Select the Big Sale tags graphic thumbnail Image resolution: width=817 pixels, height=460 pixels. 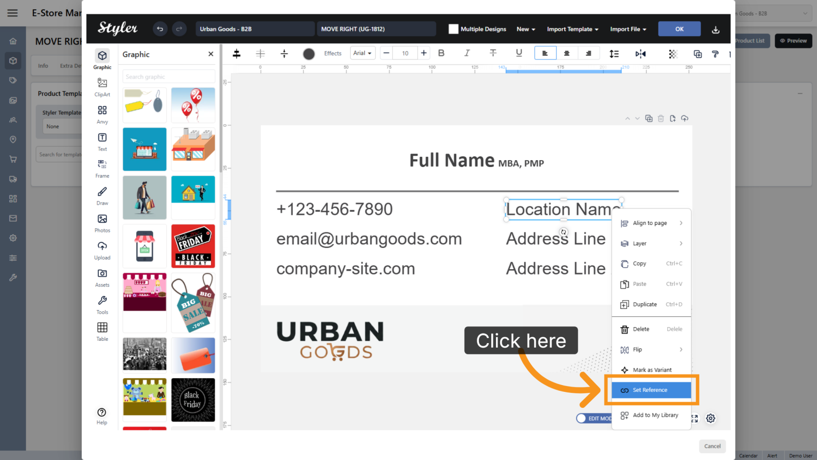tap(193, 302)
